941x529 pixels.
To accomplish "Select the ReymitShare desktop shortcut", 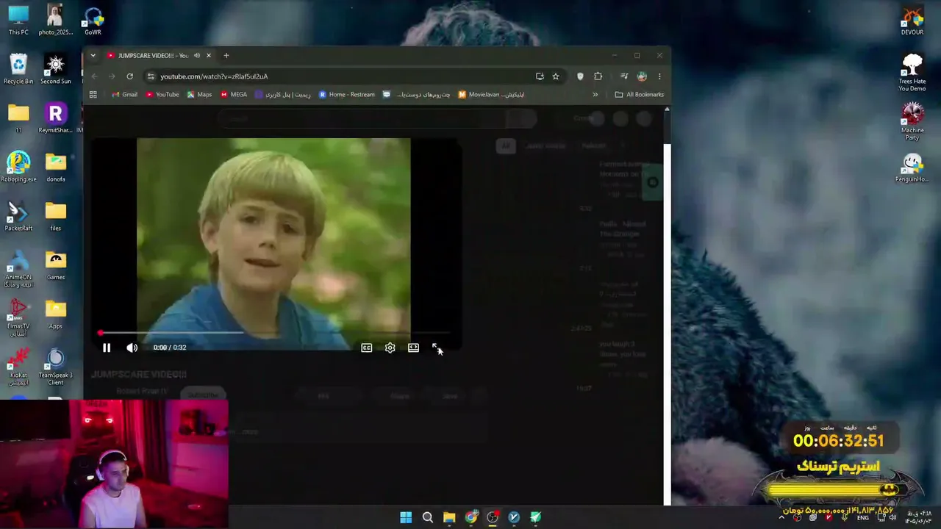I will pyautogui.click(x=56, y=118).
